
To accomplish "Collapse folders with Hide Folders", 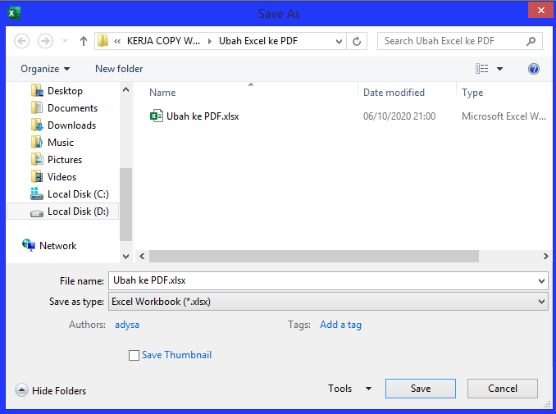I will (51, 390).
